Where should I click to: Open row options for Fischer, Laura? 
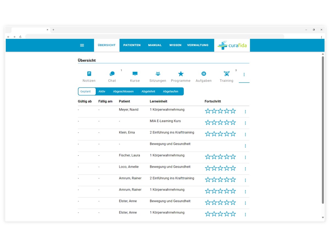(x=245, y=157)
